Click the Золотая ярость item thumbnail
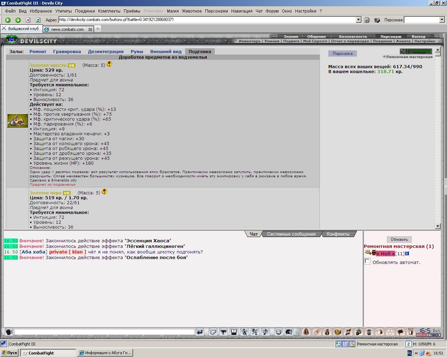Image resolution: width=447 pixels, height=358 pixels. (x=17, y=121)
